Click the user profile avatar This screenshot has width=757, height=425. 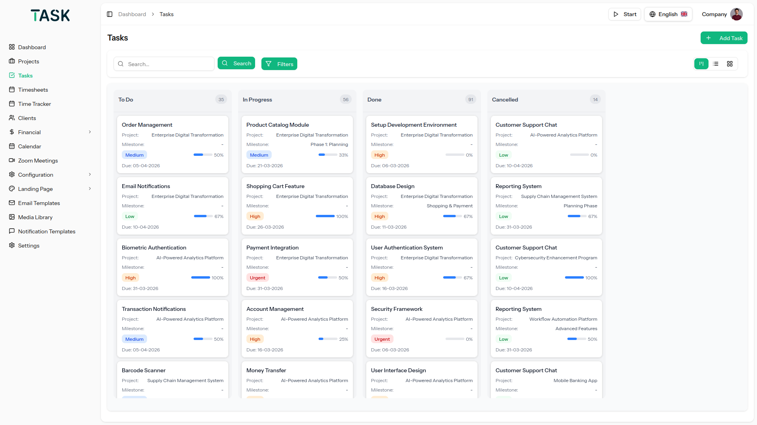[736, 14]
